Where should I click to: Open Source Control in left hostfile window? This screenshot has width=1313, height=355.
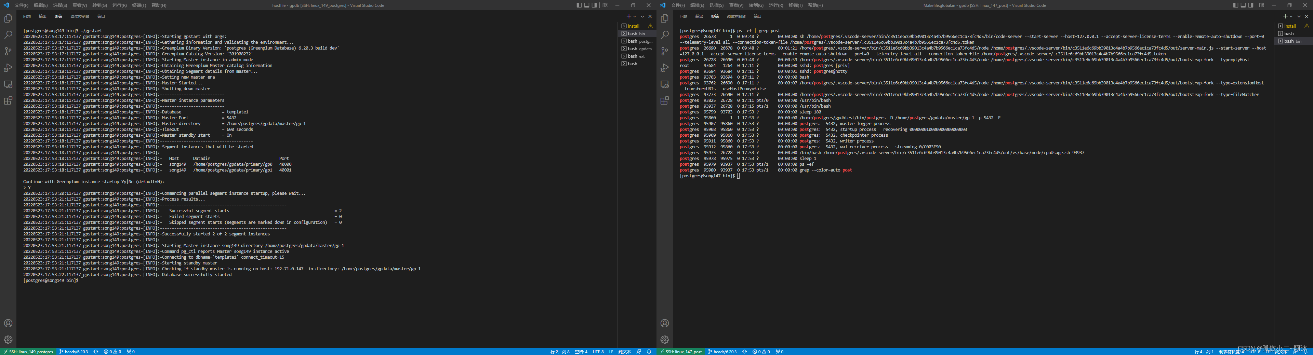(8, 51)
